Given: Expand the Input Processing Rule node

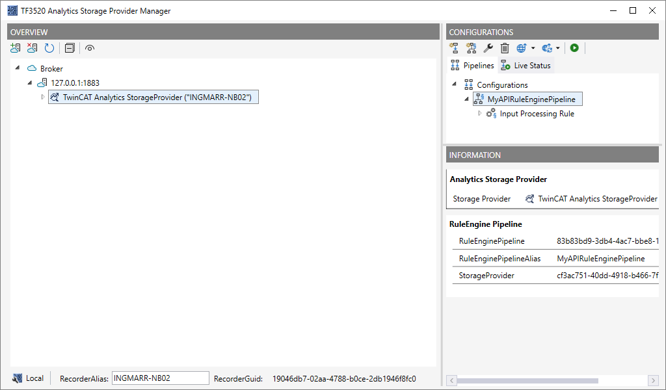Looking at the screenshot, I should (x=479, y=113).
